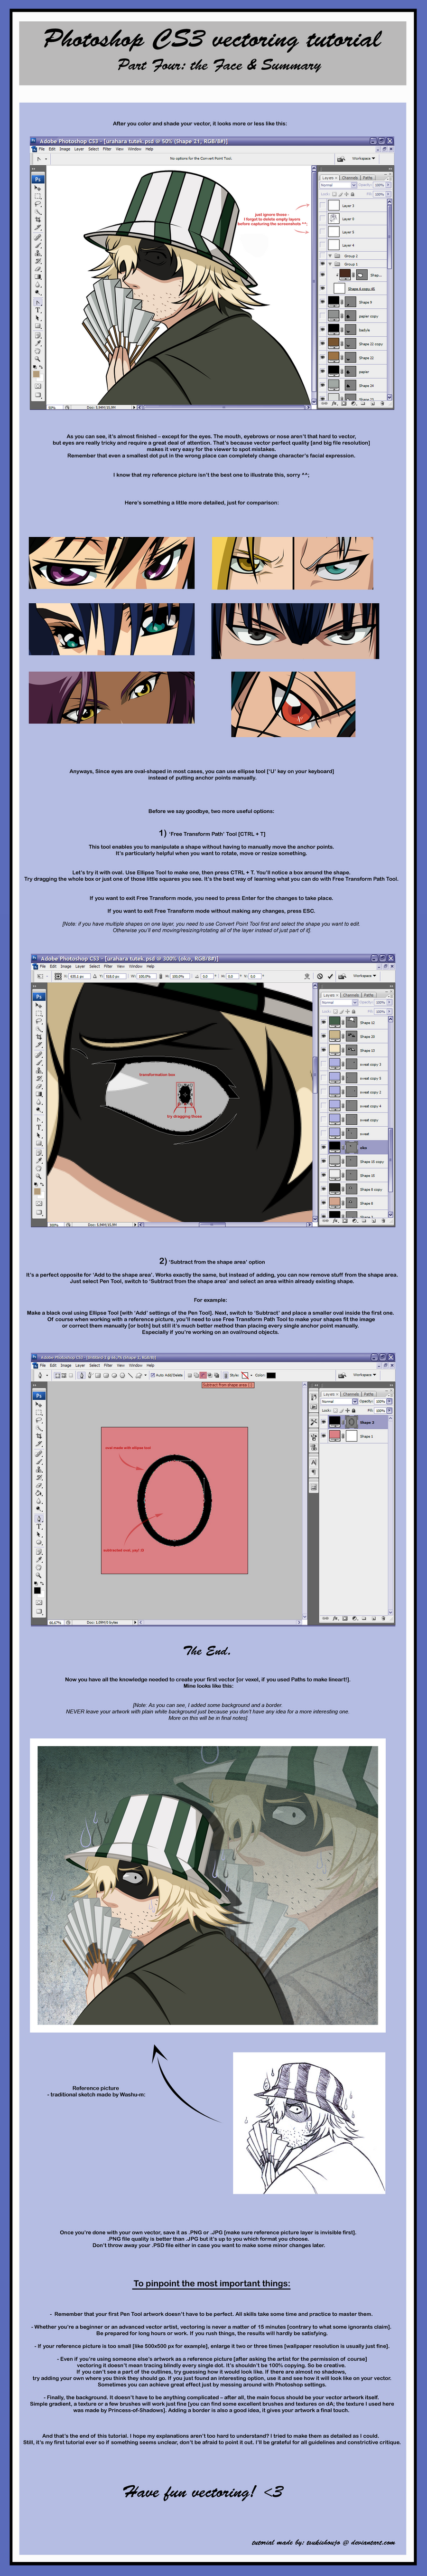Hide the oko layer in the 300% oko window
Viewport: 427px width, 2576px height.
click(x=323, y=1148)
